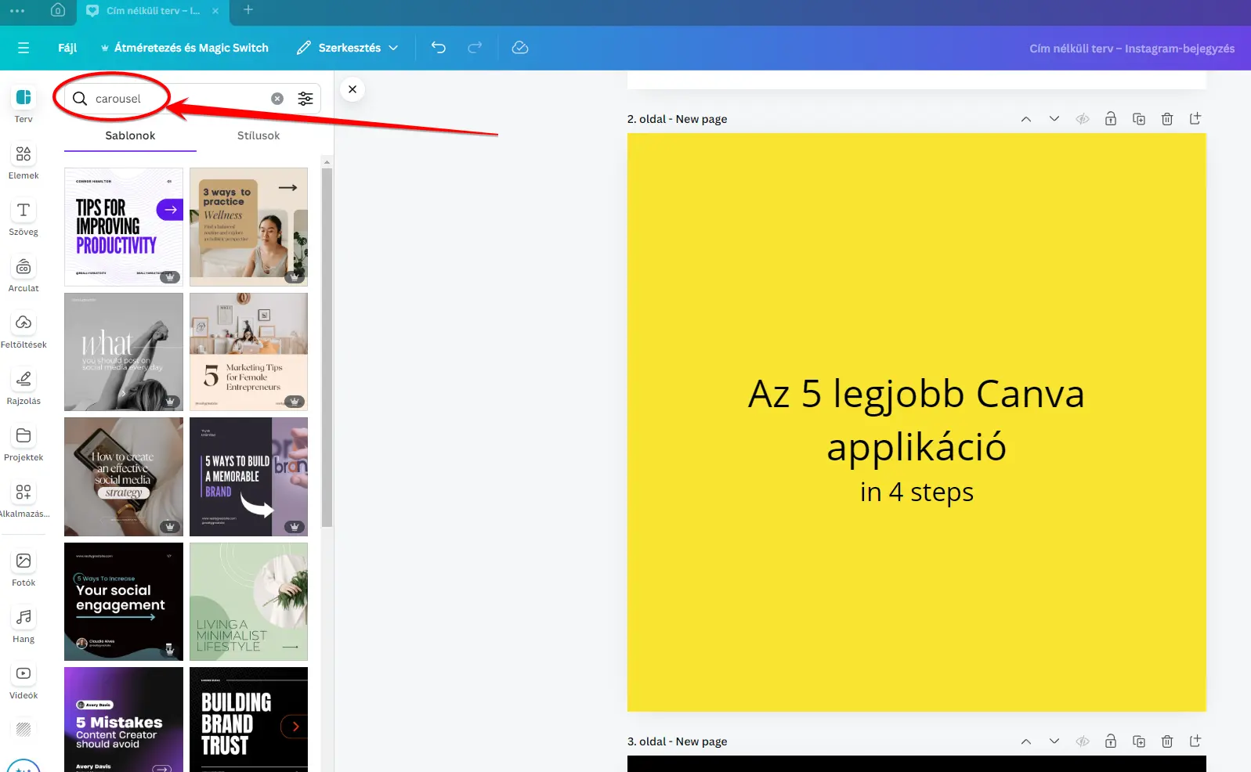Open the Alkalmazások apps panel
Screen dimensions: 1251x772
[24, 500]
